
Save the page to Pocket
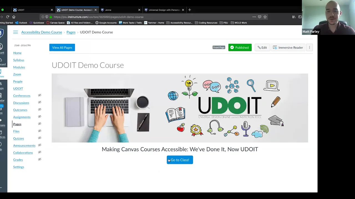[x=260, y=17]
